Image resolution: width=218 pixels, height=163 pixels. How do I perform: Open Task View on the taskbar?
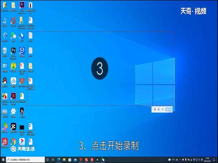click(x=53, y=160)
